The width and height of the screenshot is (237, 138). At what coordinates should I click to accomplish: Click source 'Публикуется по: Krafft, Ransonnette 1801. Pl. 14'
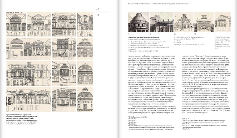(189, 45)
